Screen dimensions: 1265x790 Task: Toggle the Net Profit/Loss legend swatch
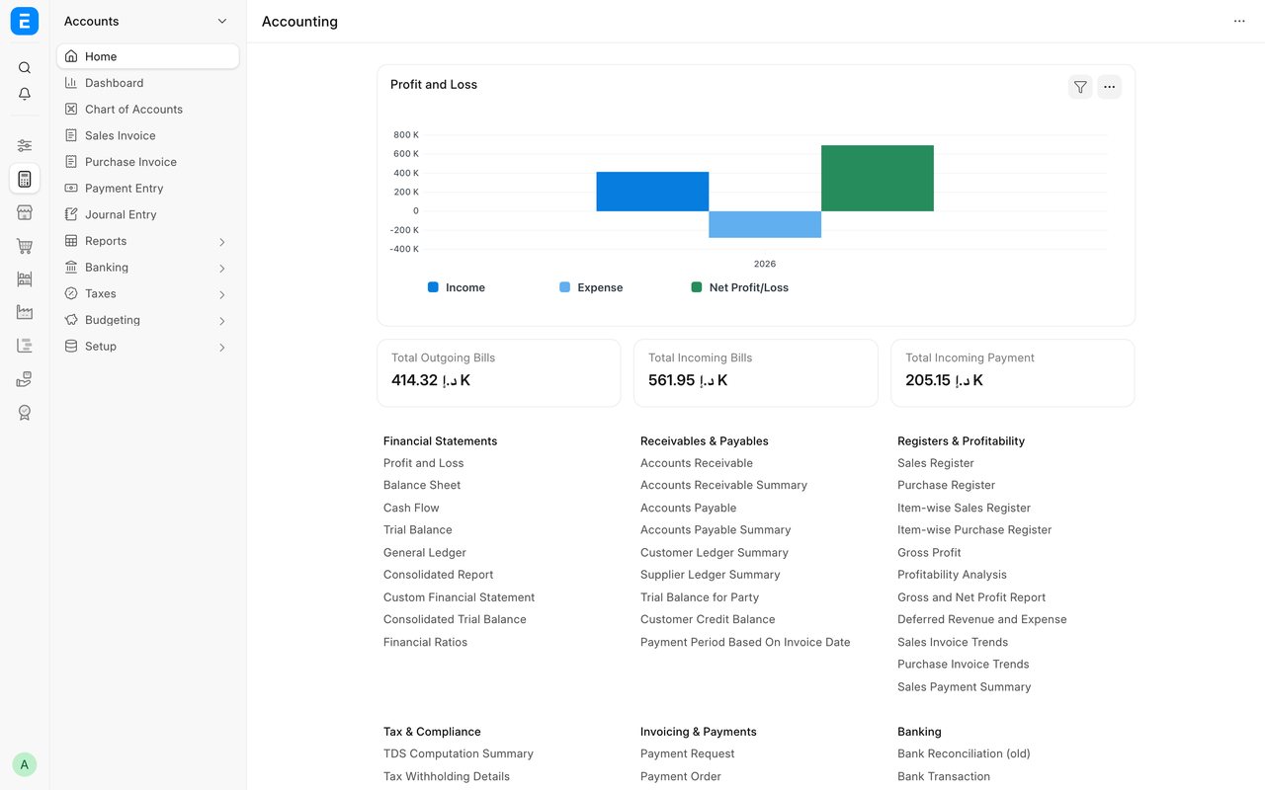[x=697, y=287]
